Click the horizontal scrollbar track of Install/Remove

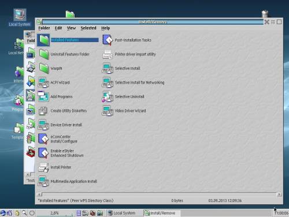(160, 194)
